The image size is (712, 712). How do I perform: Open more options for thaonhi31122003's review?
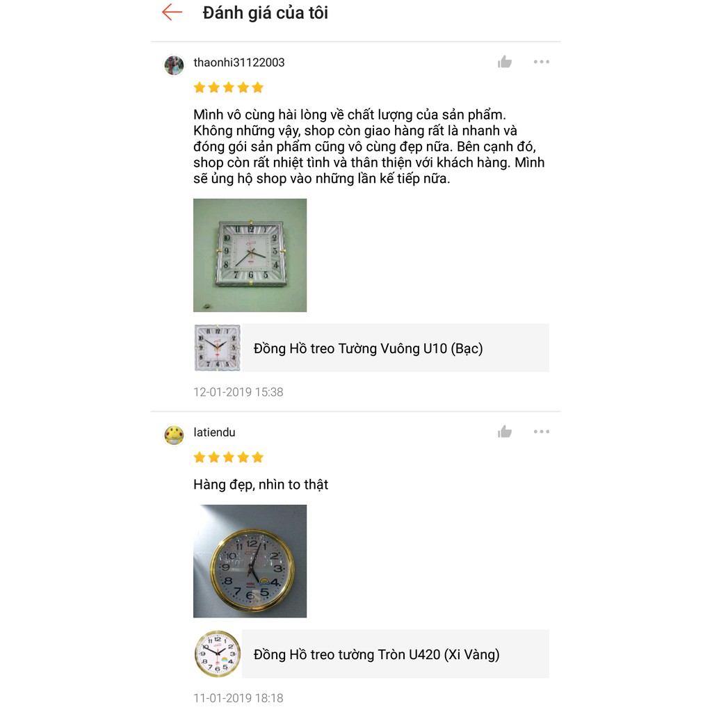[541, 62]
